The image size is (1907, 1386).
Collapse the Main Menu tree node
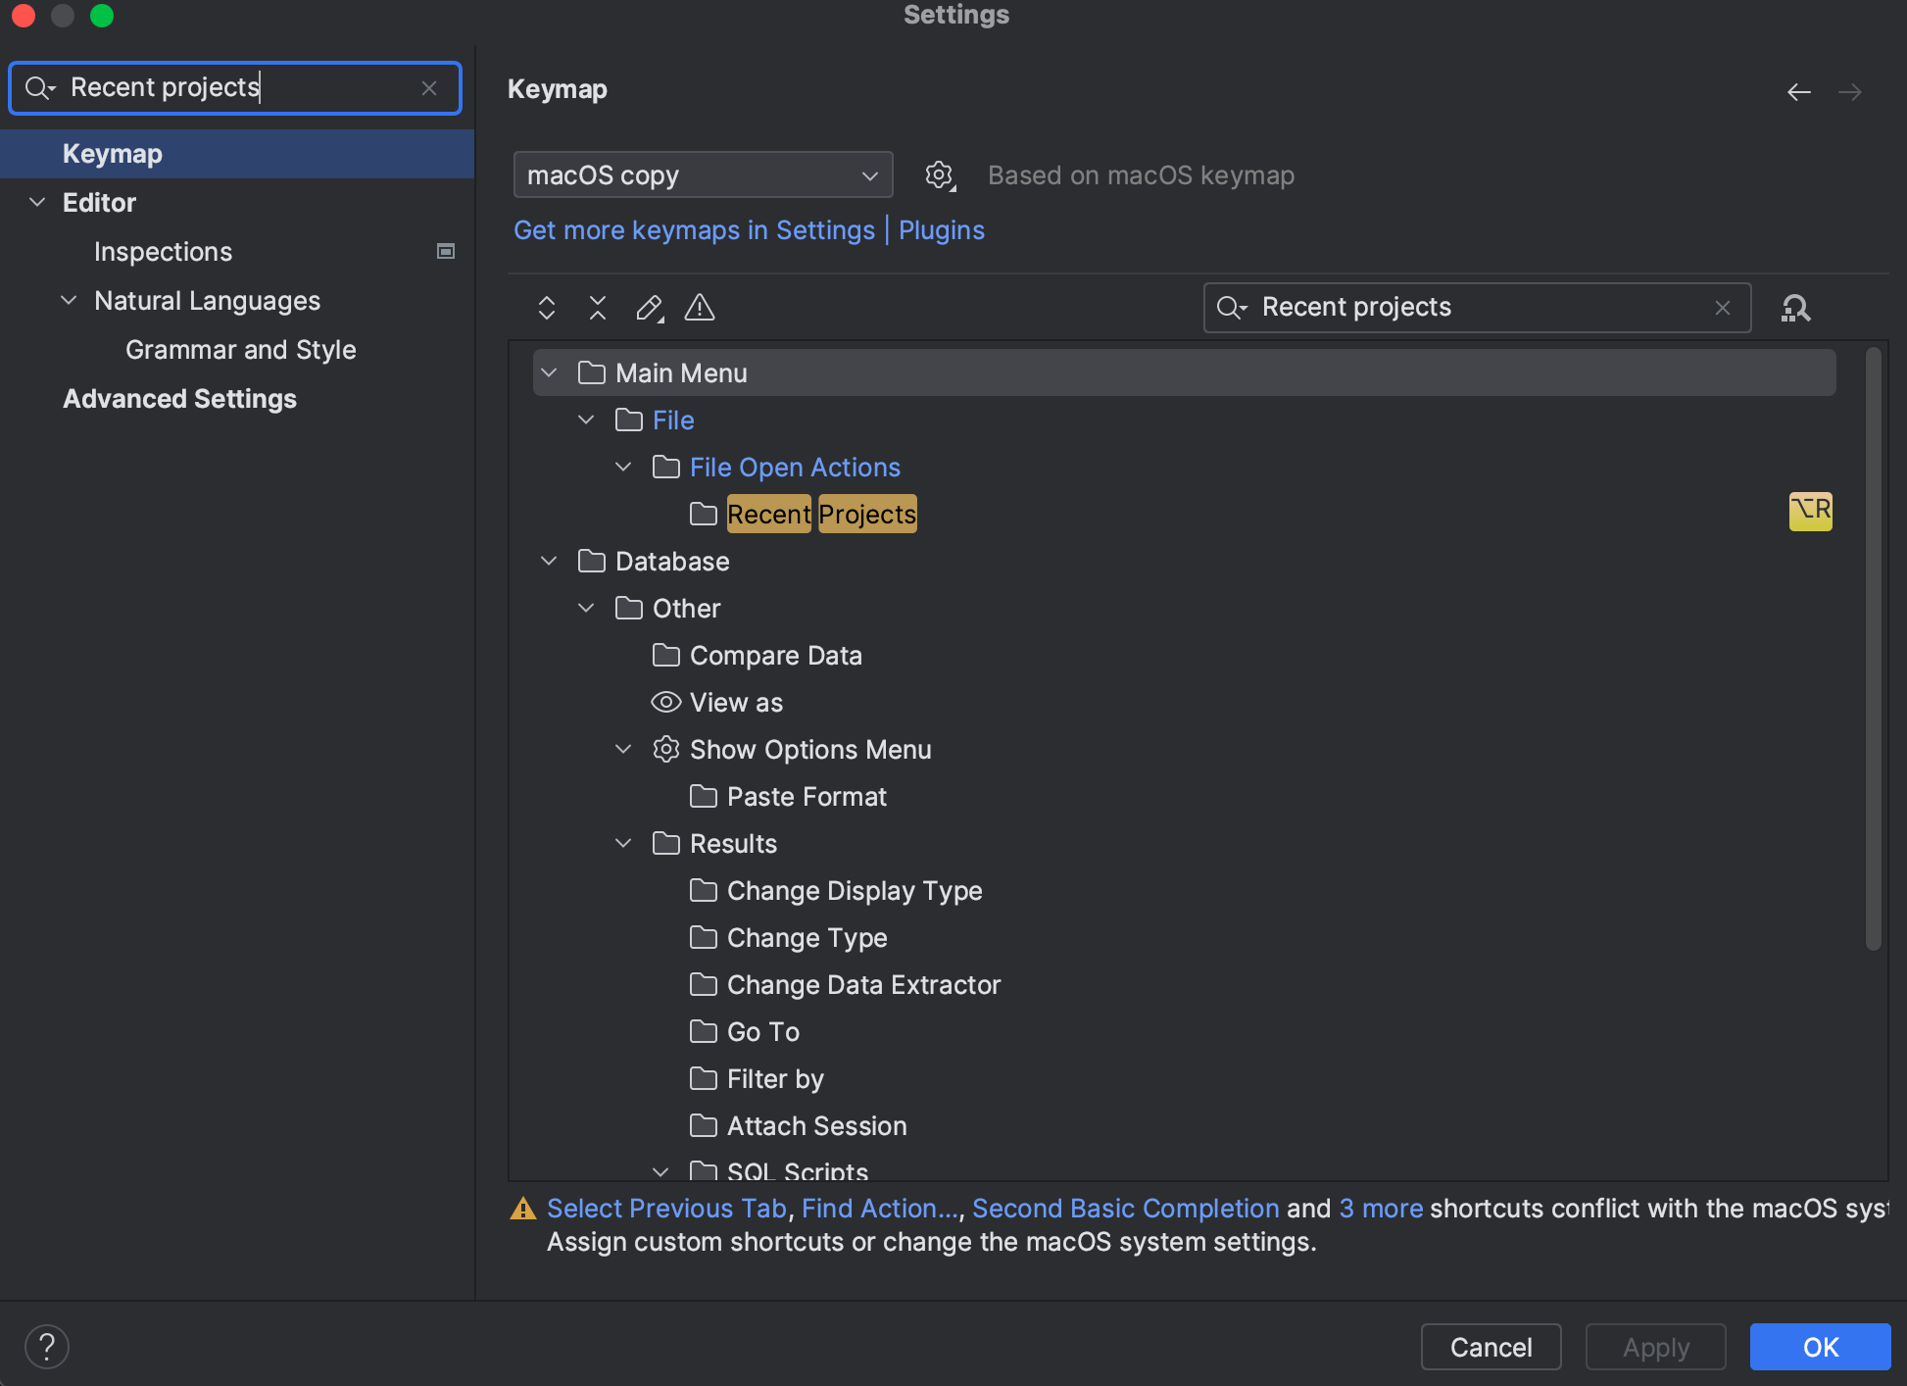point(550,373)
